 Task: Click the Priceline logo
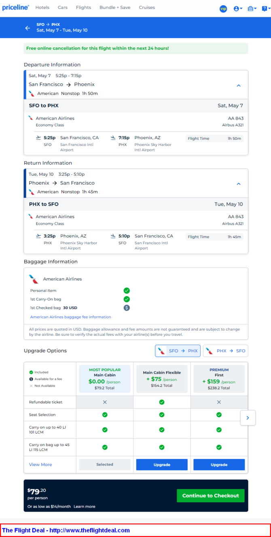click(x=15, y=7)
